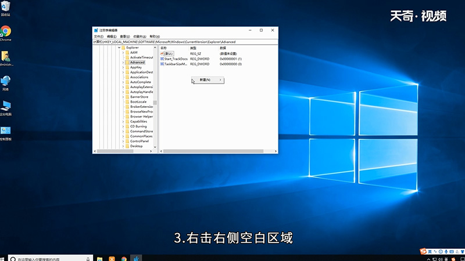Click the microphone icon in taskbar search

(x=88, y=259)
